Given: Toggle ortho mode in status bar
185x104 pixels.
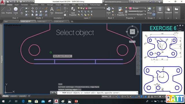Looking at the screenshot, I should (119, 96).
